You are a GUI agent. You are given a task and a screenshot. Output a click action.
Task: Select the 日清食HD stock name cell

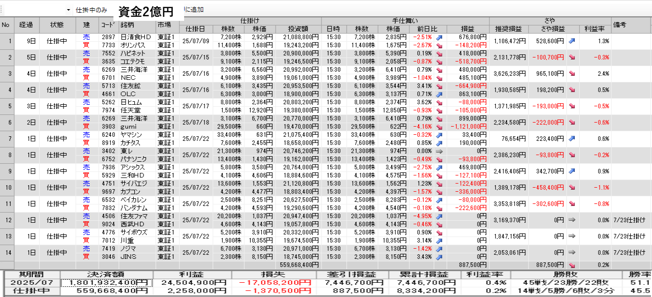click(136, 37)
